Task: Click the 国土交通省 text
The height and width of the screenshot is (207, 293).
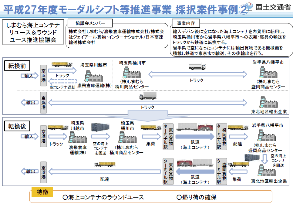Action: (x=273, y=7)
